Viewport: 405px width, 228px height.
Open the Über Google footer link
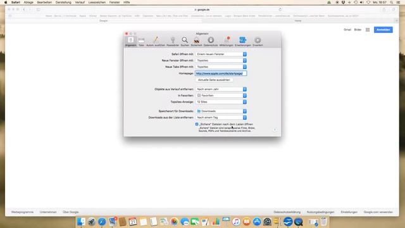71,212
